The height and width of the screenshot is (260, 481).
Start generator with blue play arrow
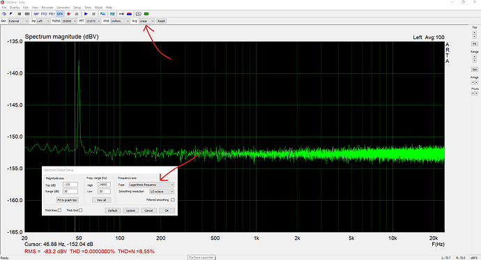86,14
